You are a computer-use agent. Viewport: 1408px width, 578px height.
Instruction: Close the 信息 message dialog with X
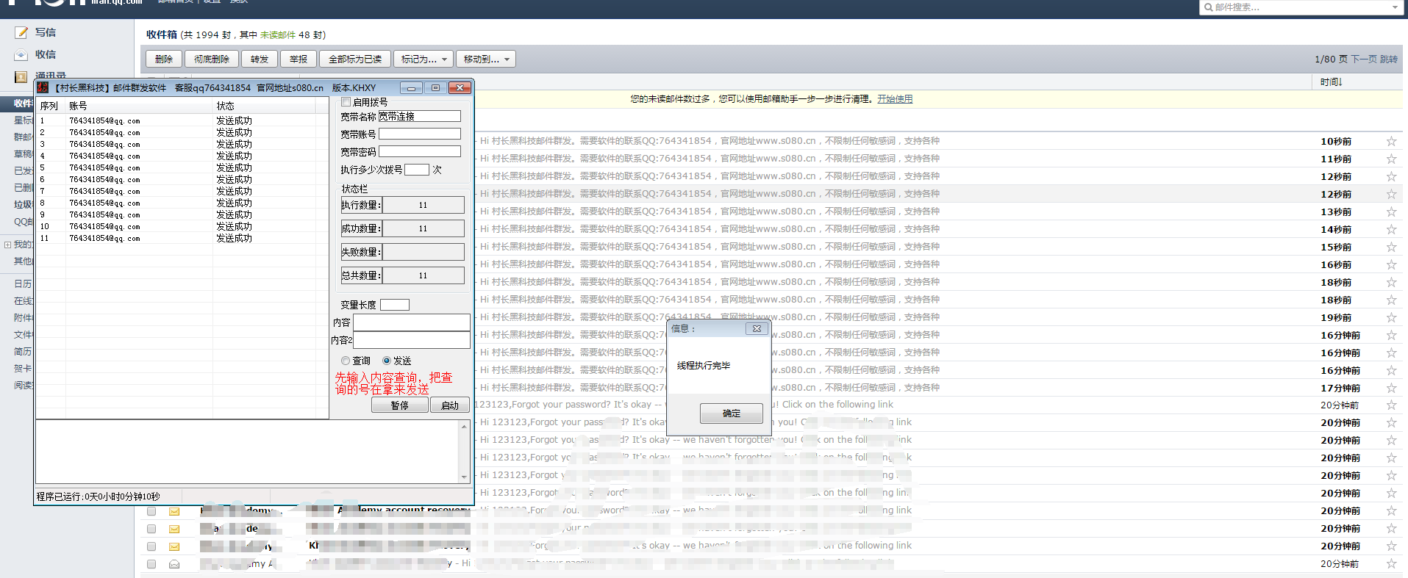pyautogui.click(x=757, y=328)
